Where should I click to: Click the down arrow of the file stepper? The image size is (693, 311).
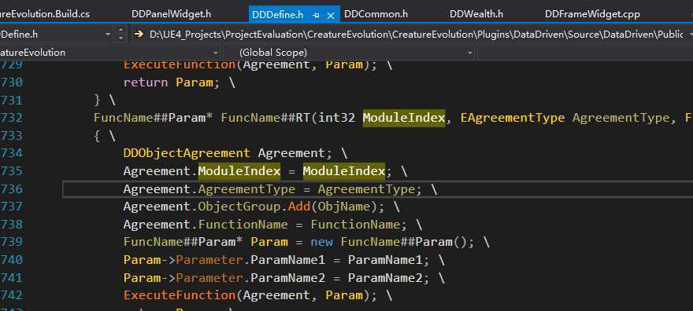121,38
